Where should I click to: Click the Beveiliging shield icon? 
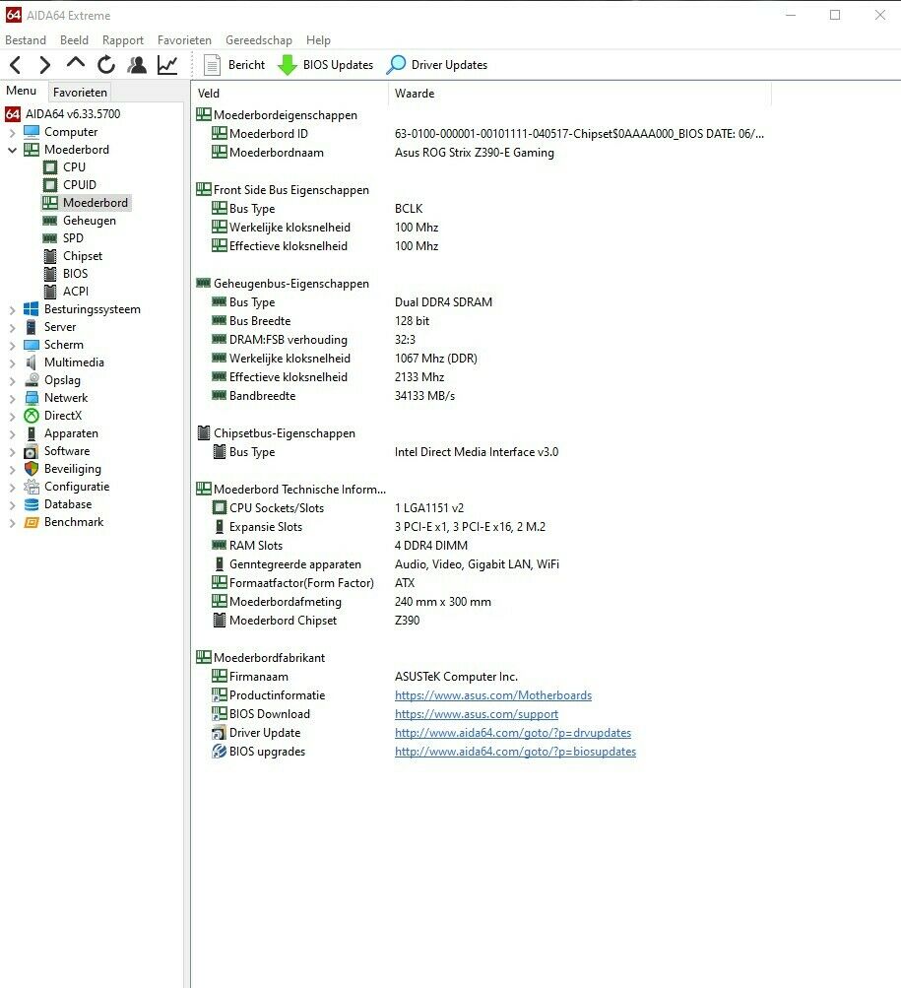coord(31,469)
